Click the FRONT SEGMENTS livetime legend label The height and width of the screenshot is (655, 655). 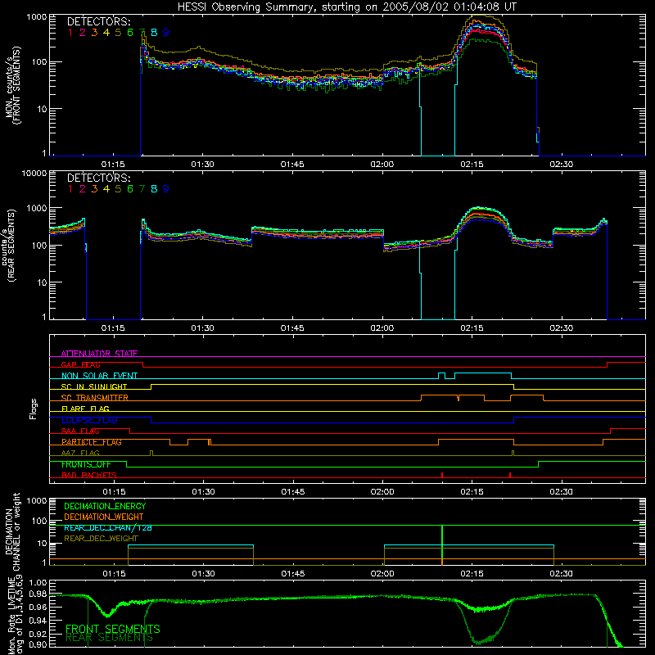coord(113,629)
